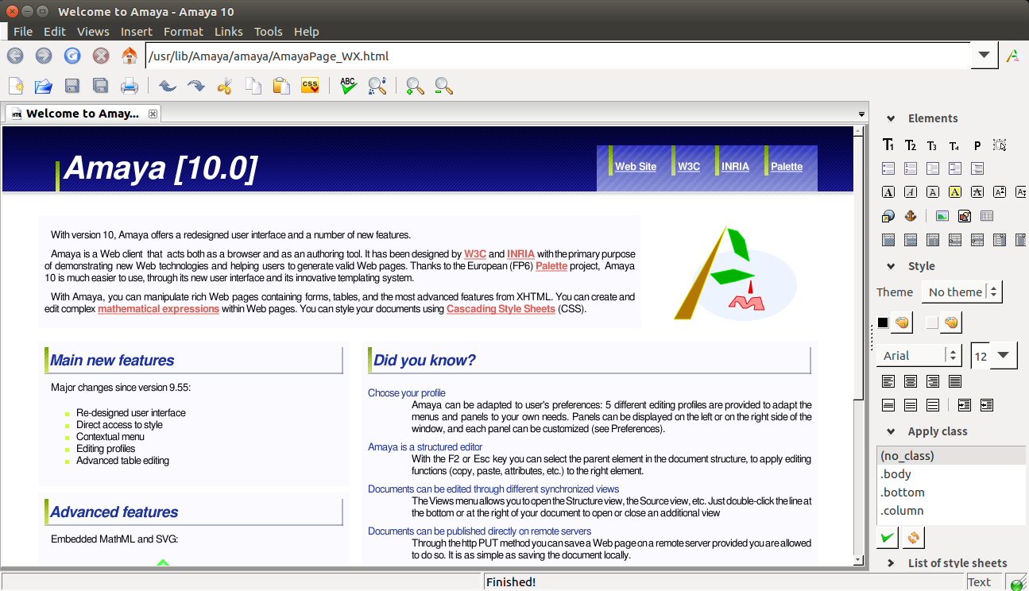The width and height of the screenshot is (1029, 591).
Task: Insert a T2 heading element
Action: tap(911, 145)
